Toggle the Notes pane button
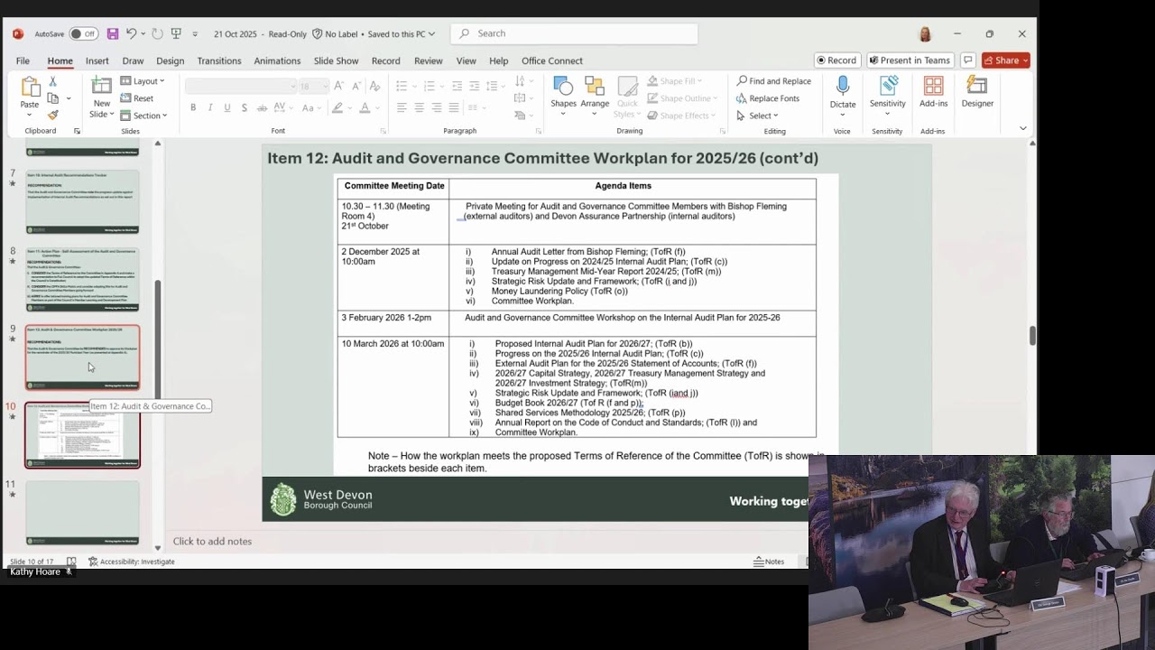1155x650 pixels. pyautogui.click(x=769, y=562)
